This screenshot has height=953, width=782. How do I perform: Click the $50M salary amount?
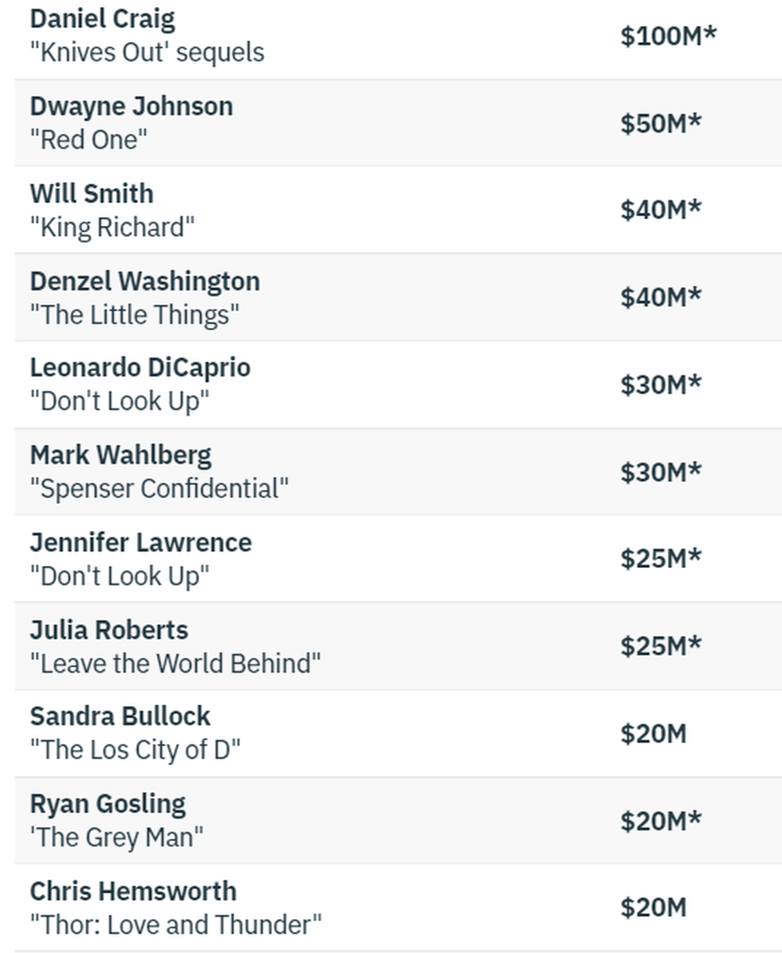pyautogui.click(x=661, y=123)
